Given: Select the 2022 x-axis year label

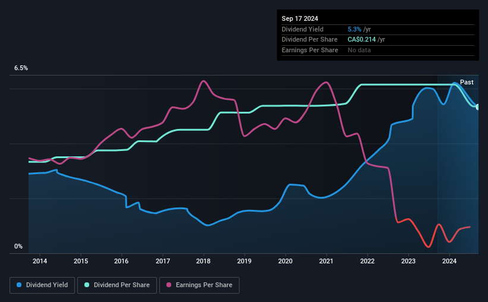Looking at the screenshot, I should coord(367,261).
